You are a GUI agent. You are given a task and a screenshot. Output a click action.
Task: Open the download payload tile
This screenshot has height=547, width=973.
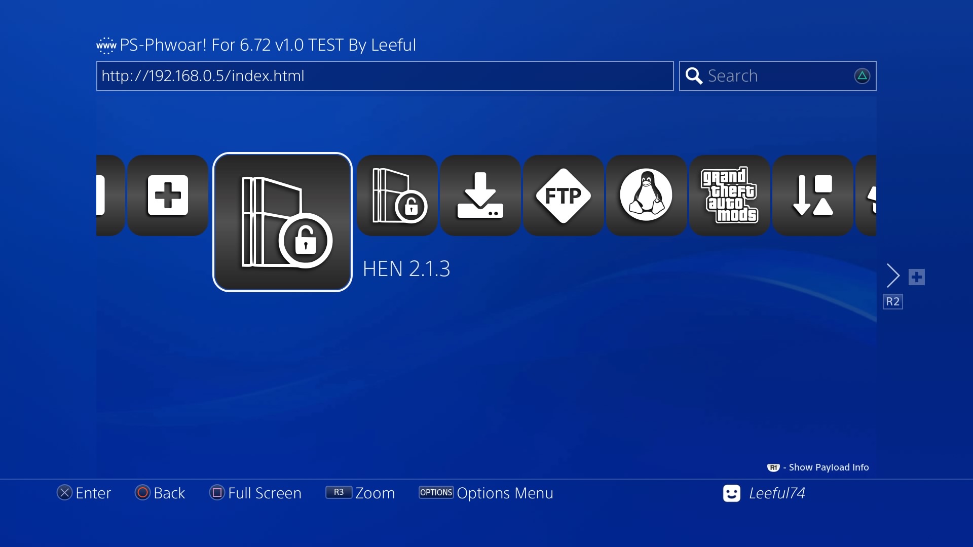point(480,196)
